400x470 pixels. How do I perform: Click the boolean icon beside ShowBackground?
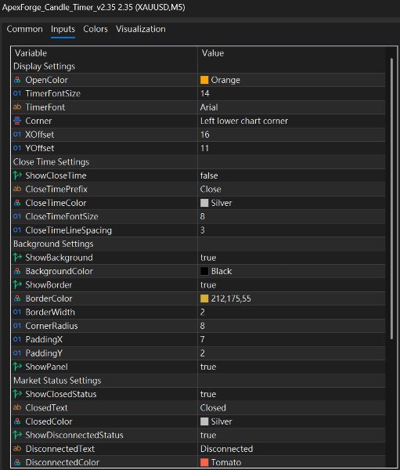click(17, 258)
